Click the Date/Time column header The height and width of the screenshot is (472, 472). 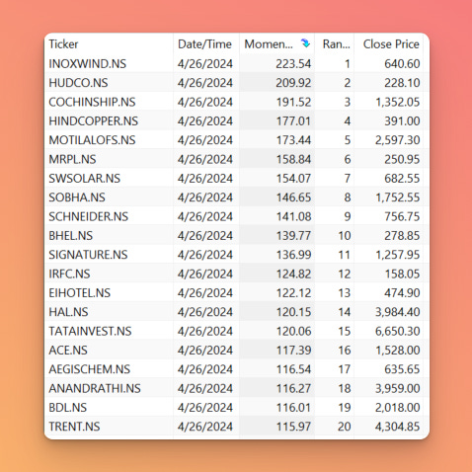point(204,44)
